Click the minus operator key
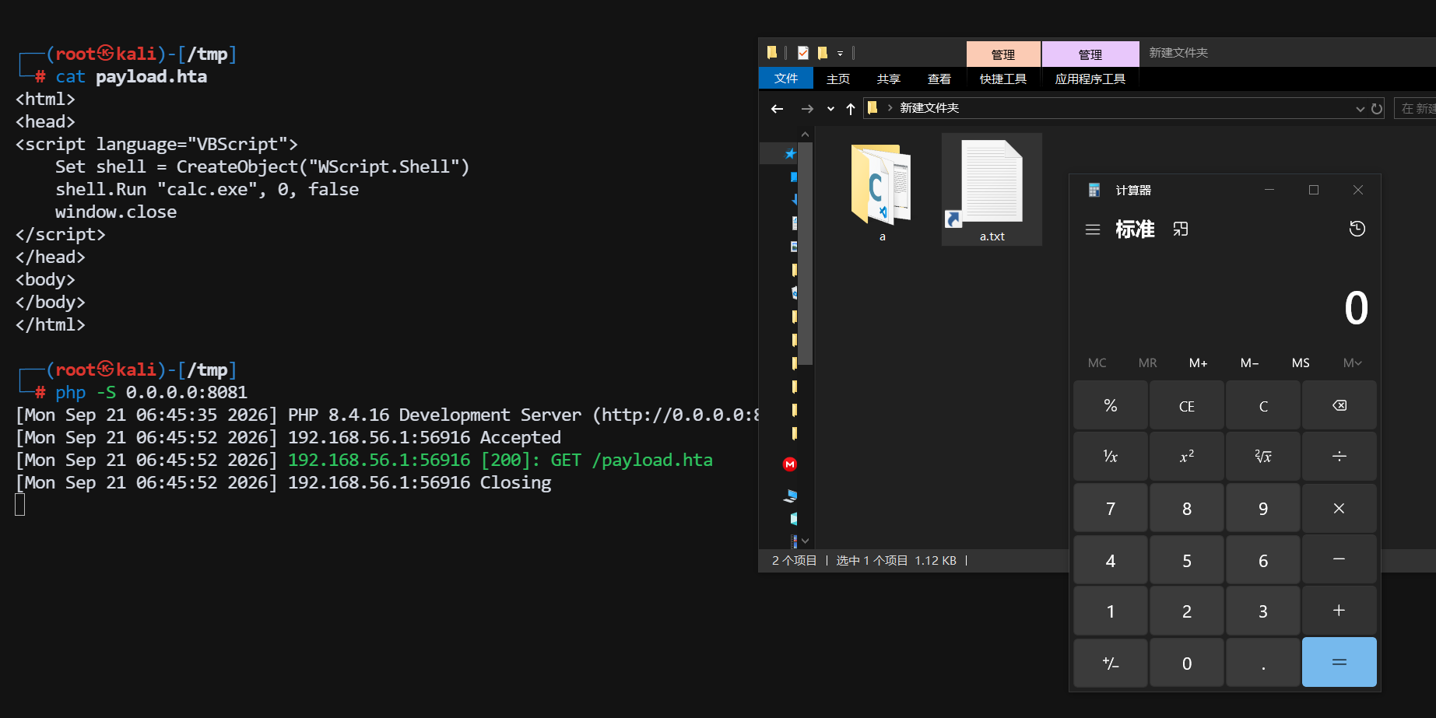The width and height of the screenshot is (1436, 718). pyautogui.click(x=1339, y=559)
